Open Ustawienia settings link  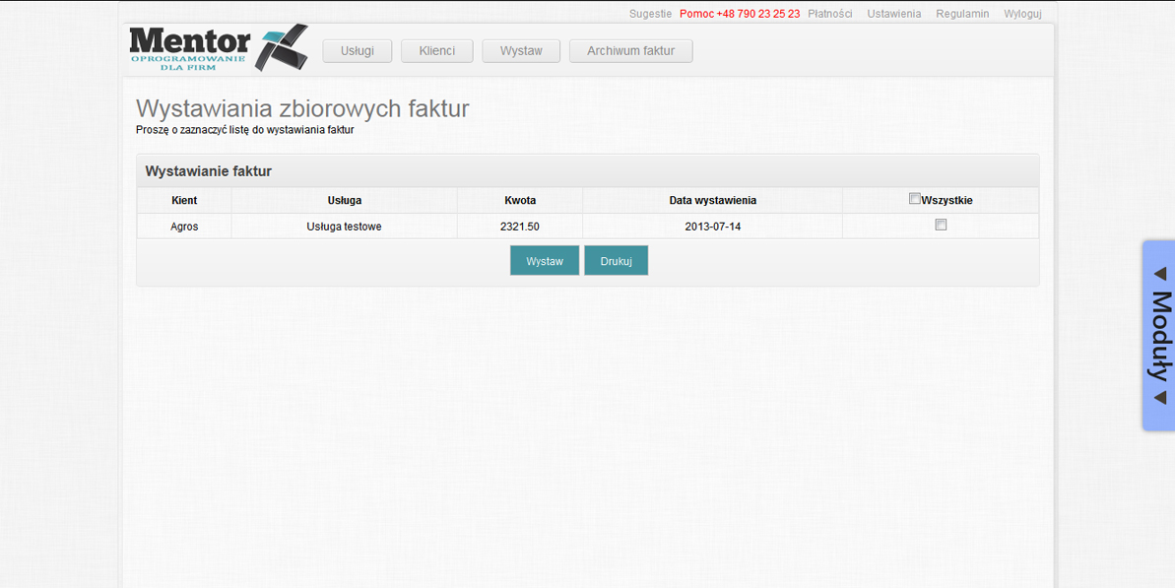893,14
